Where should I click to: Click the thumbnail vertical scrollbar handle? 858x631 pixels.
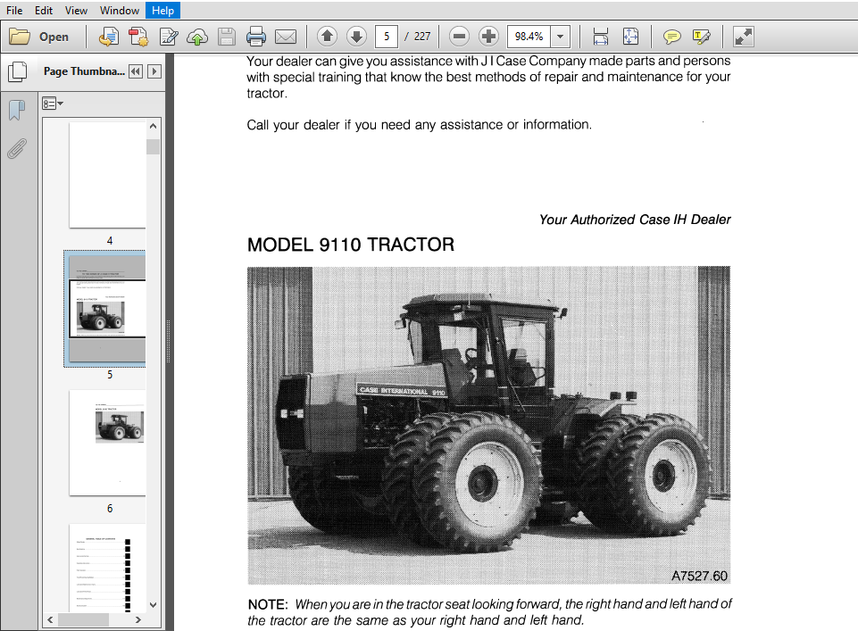click(154, 146)
